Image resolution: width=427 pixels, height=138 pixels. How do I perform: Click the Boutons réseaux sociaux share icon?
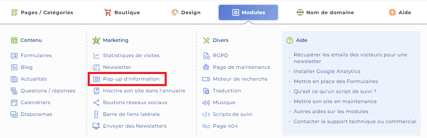click(96, 102)
